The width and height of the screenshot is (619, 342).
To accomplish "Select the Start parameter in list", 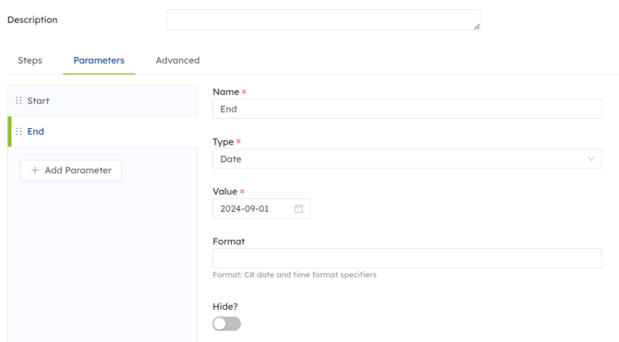I will coord(103,100).
